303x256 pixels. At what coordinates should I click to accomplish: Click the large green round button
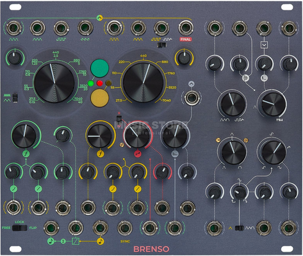(x=99, y=68)
